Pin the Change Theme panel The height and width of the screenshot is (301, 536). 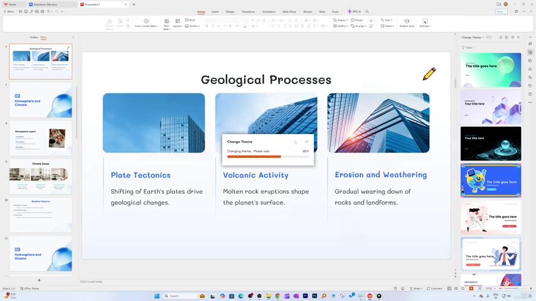(x=512, y=37)
